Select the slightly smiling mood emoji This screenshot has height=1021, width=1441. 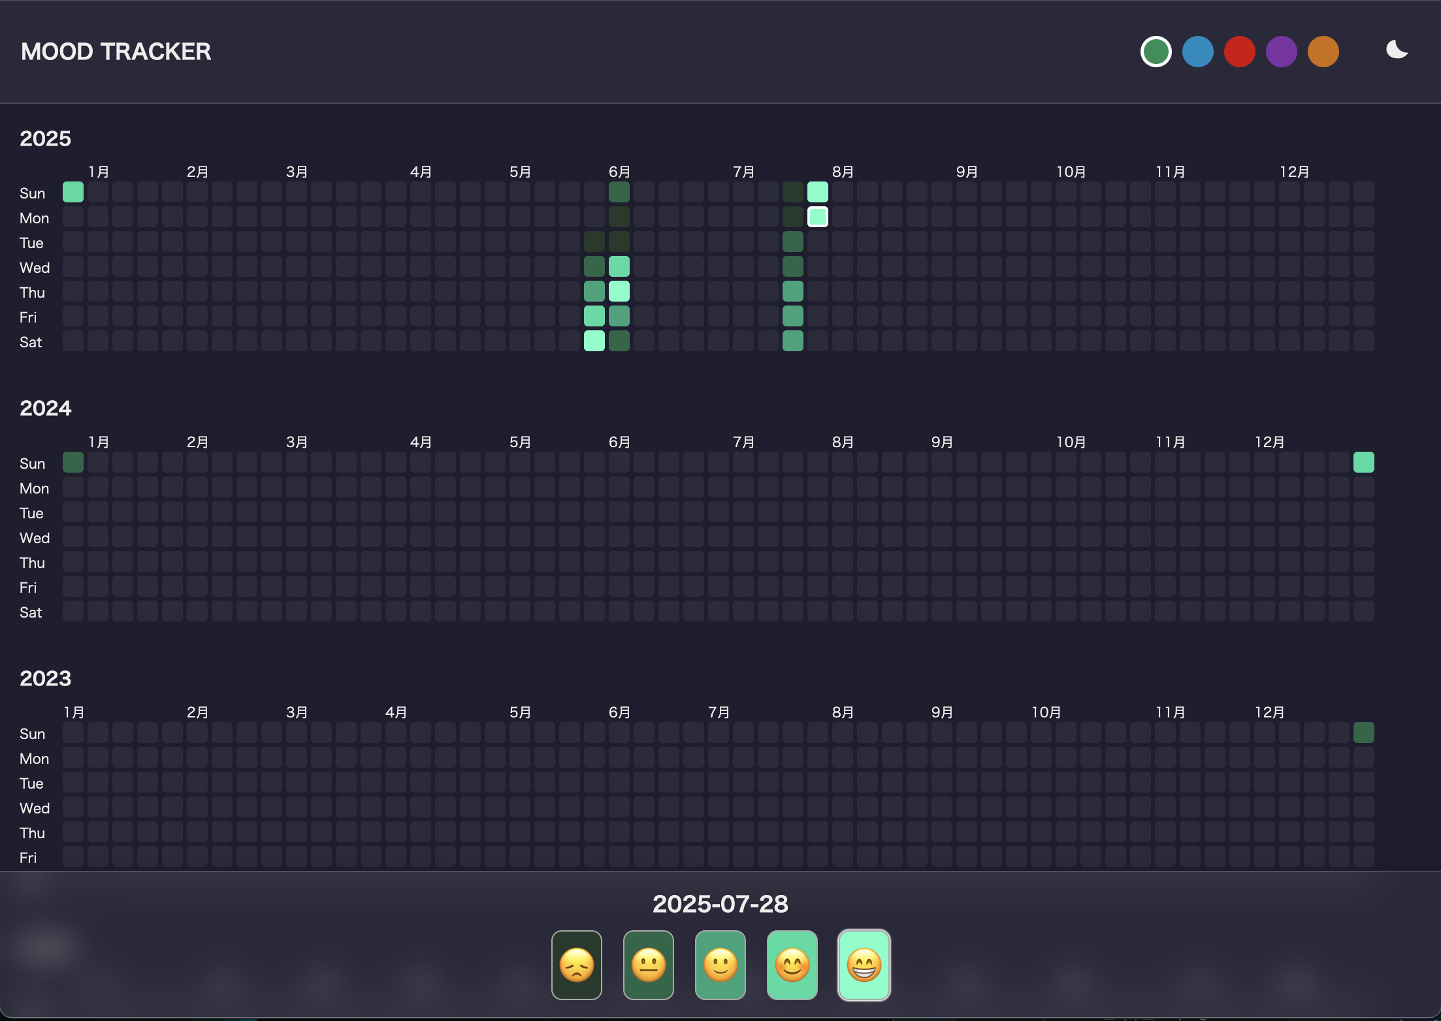(x=720, y=965)
